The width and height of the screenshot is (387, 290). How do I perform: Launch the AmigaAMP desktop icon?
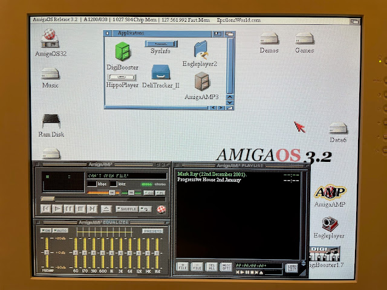coord(330,192)
